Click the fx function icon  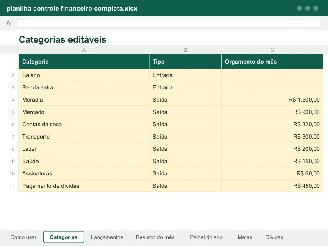point(9,23)
